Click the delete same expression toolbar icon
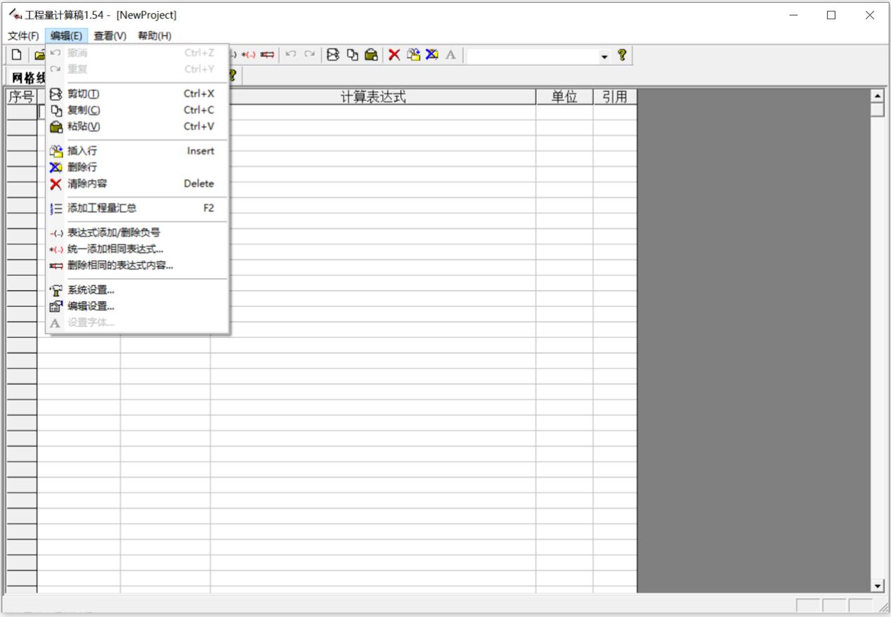The height and width of the screenshot is (617, 891). click(267, 55)
